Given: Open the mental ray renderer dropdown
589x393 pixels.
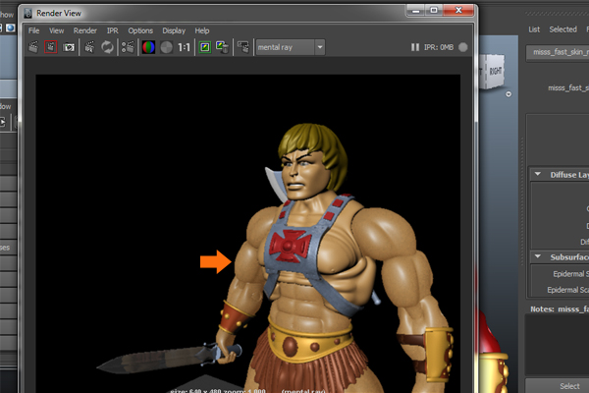Looking at the screenshot, I should point(291,47).
